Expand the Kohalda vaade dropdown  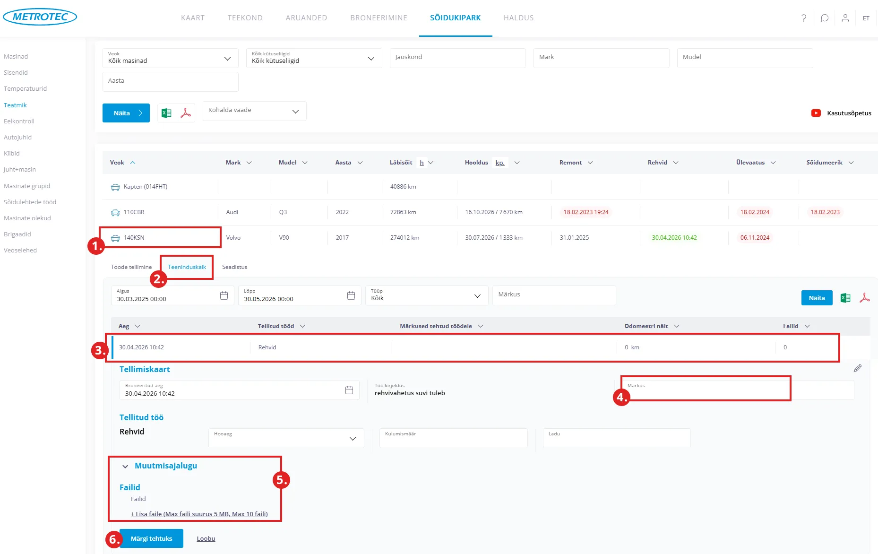[x=254, y=111]
